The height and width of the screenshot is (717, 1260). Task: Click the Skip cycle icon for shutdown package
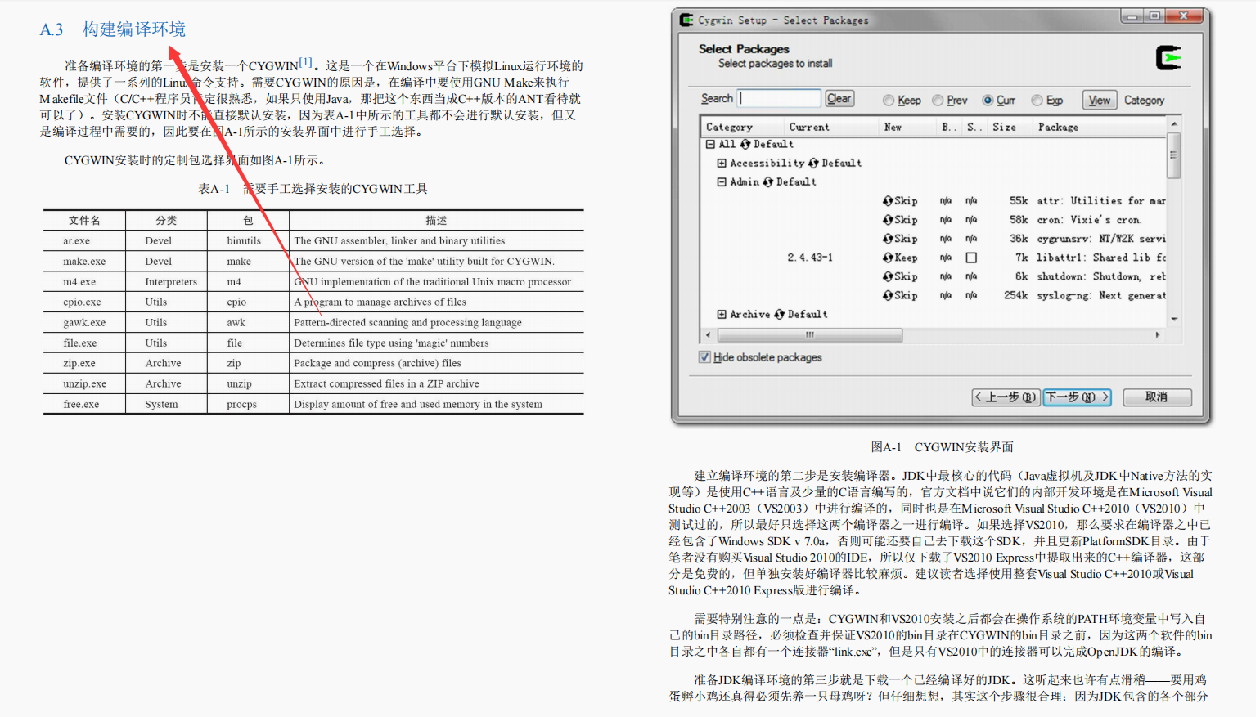[888, 276]
